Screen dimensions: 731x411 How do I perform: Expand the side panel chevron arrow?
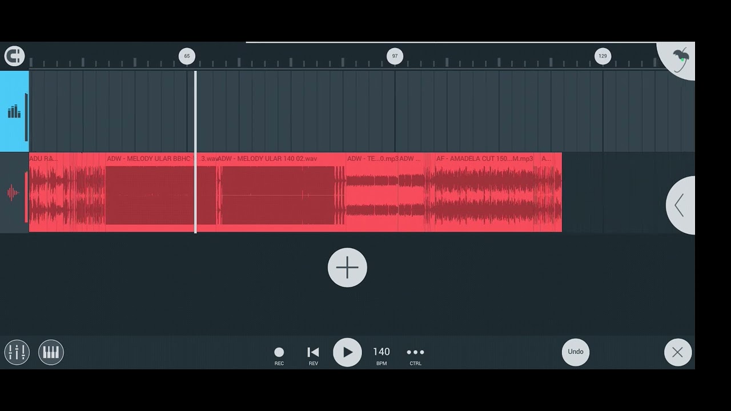[x=681, y=205]
